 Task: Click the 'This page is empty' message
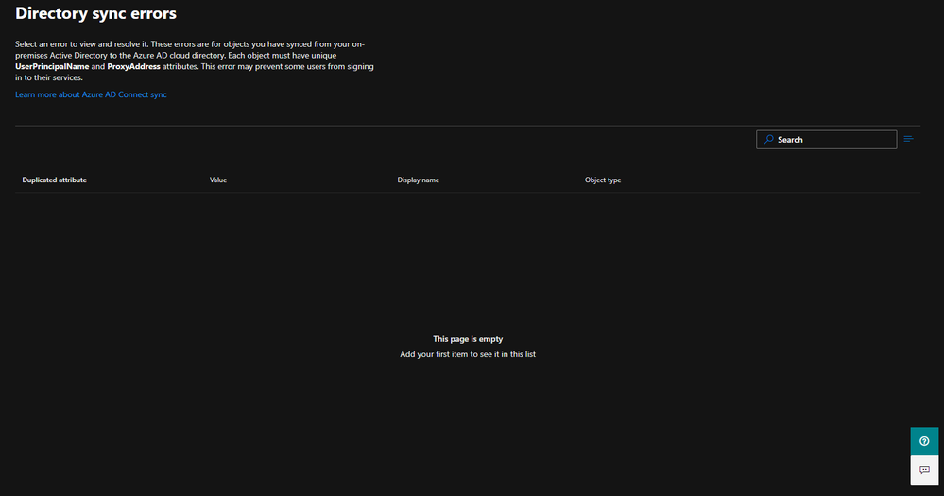[468, 339]
